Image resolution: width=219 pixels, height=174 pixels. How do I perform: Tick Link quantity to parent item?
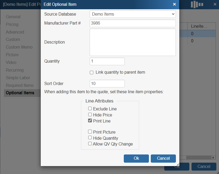(x=92, y=72)
